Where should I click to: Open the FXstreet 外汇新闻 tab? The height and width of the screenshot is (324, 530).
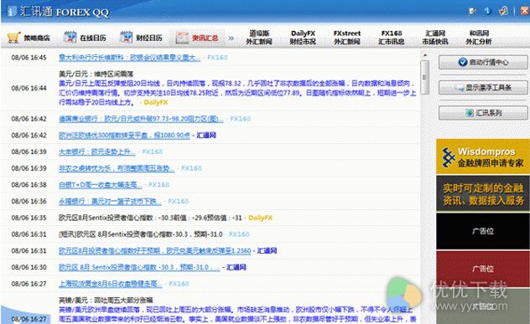pyautogui.click(x=347, y=37)
